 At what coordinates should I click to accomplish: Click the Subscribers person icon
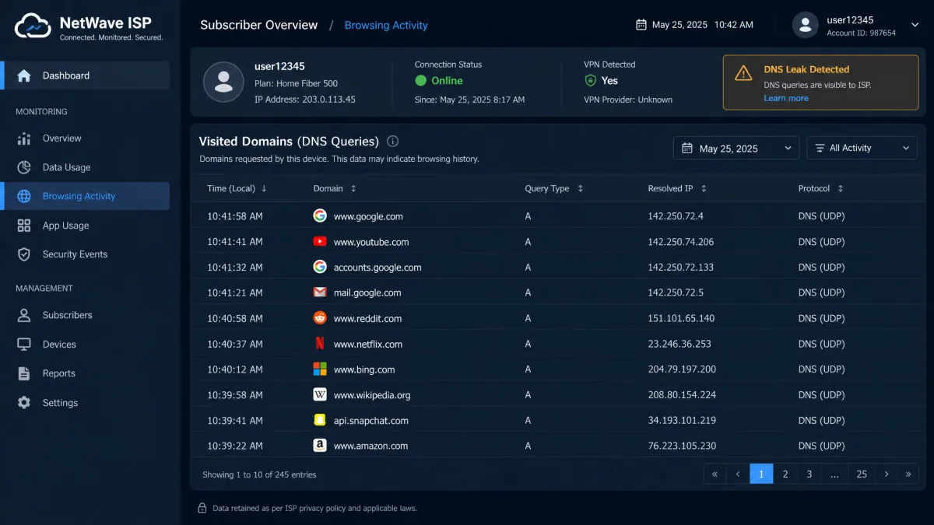(x=24, y=315)
